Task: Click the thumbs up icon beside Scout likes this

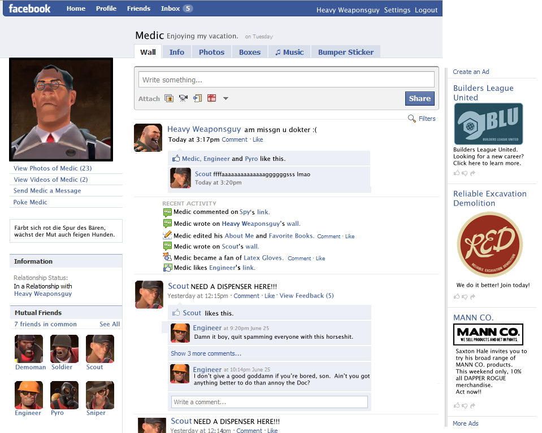Action: [x=176, y=313]
